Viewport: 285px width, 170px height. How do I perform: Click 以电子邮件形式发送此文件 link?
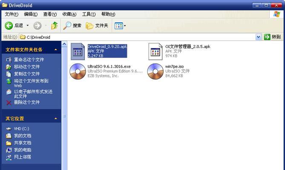33,93
